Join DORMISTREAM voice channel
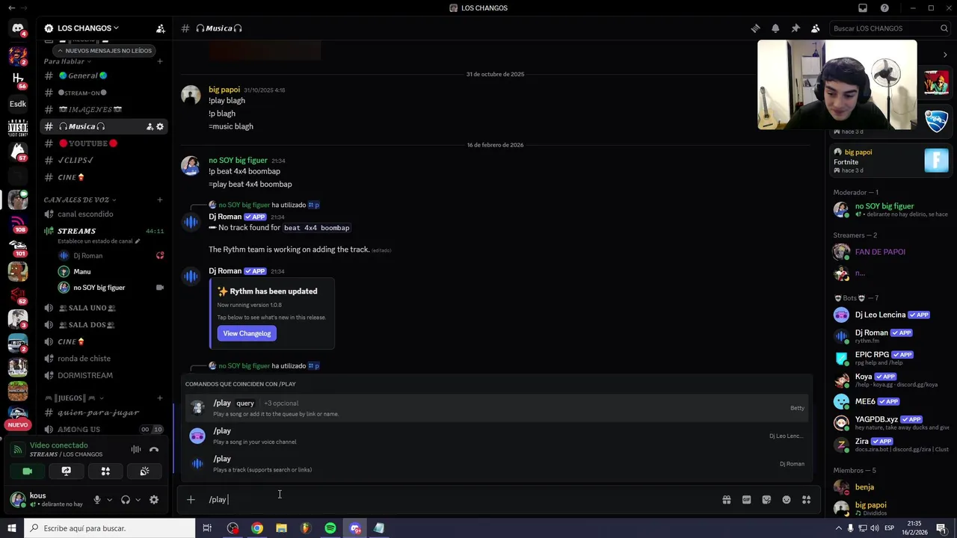Image resolution: width=957 pixels, height=538 pixels. (104, 375)
